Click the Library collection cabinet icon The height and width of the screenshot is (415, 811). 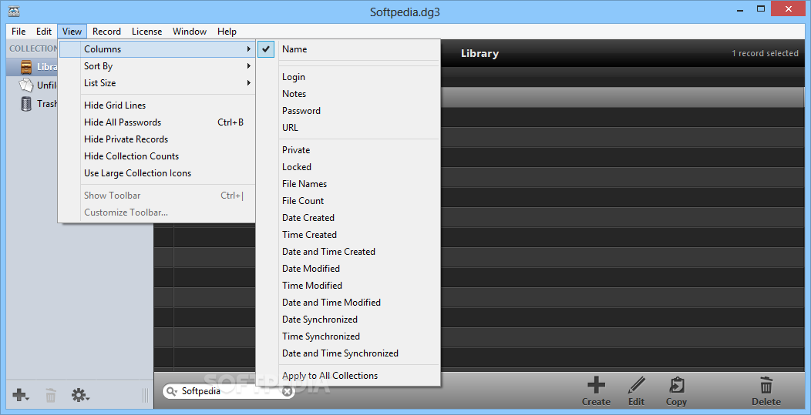point(26,67)
